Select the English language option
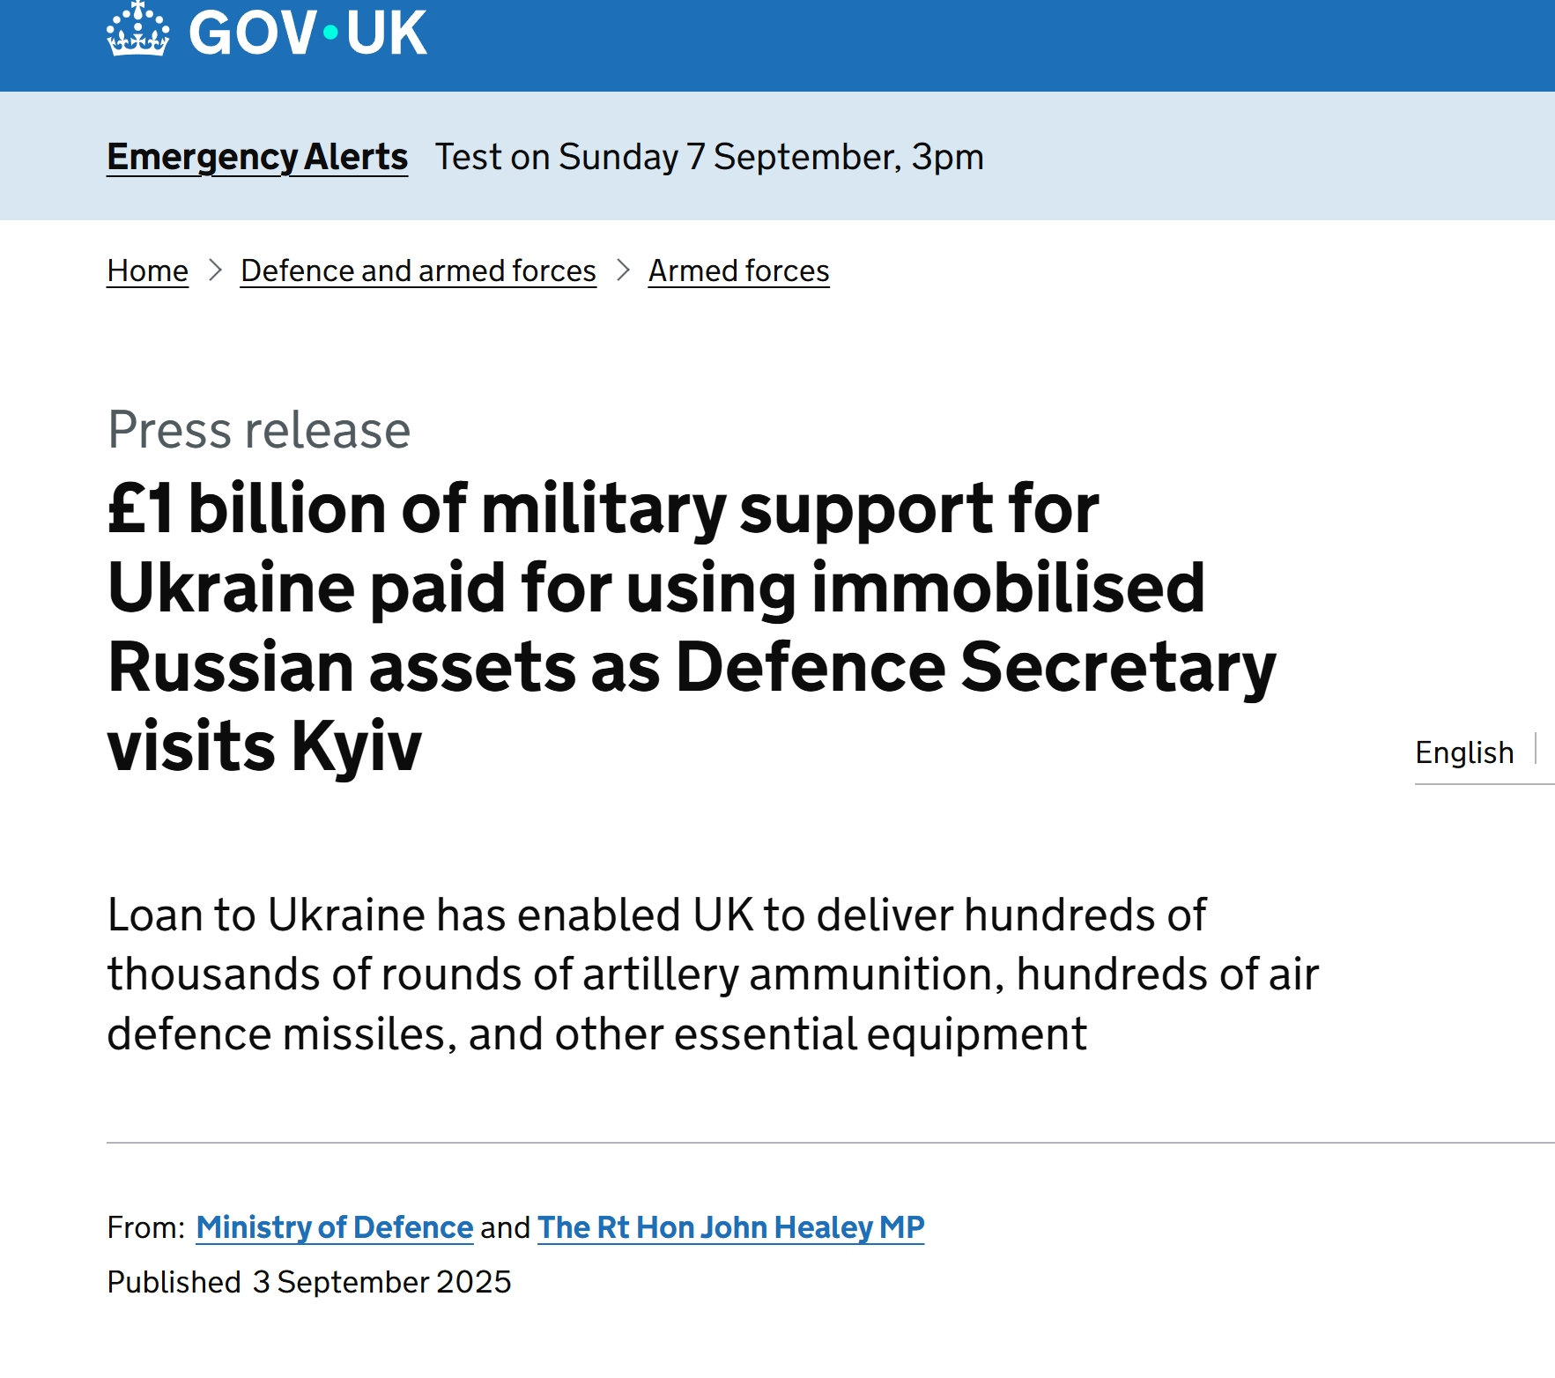 pos(1464,752)
